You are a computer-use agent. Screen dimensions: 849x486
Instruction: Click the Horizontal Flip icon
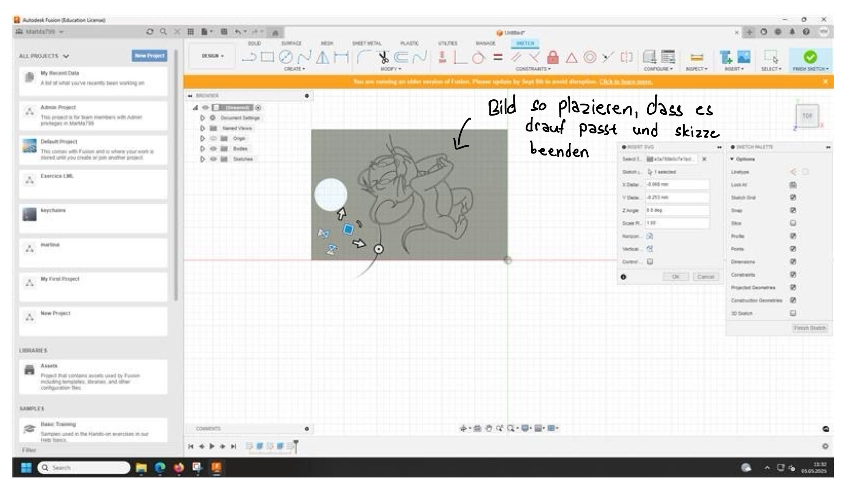650,236
